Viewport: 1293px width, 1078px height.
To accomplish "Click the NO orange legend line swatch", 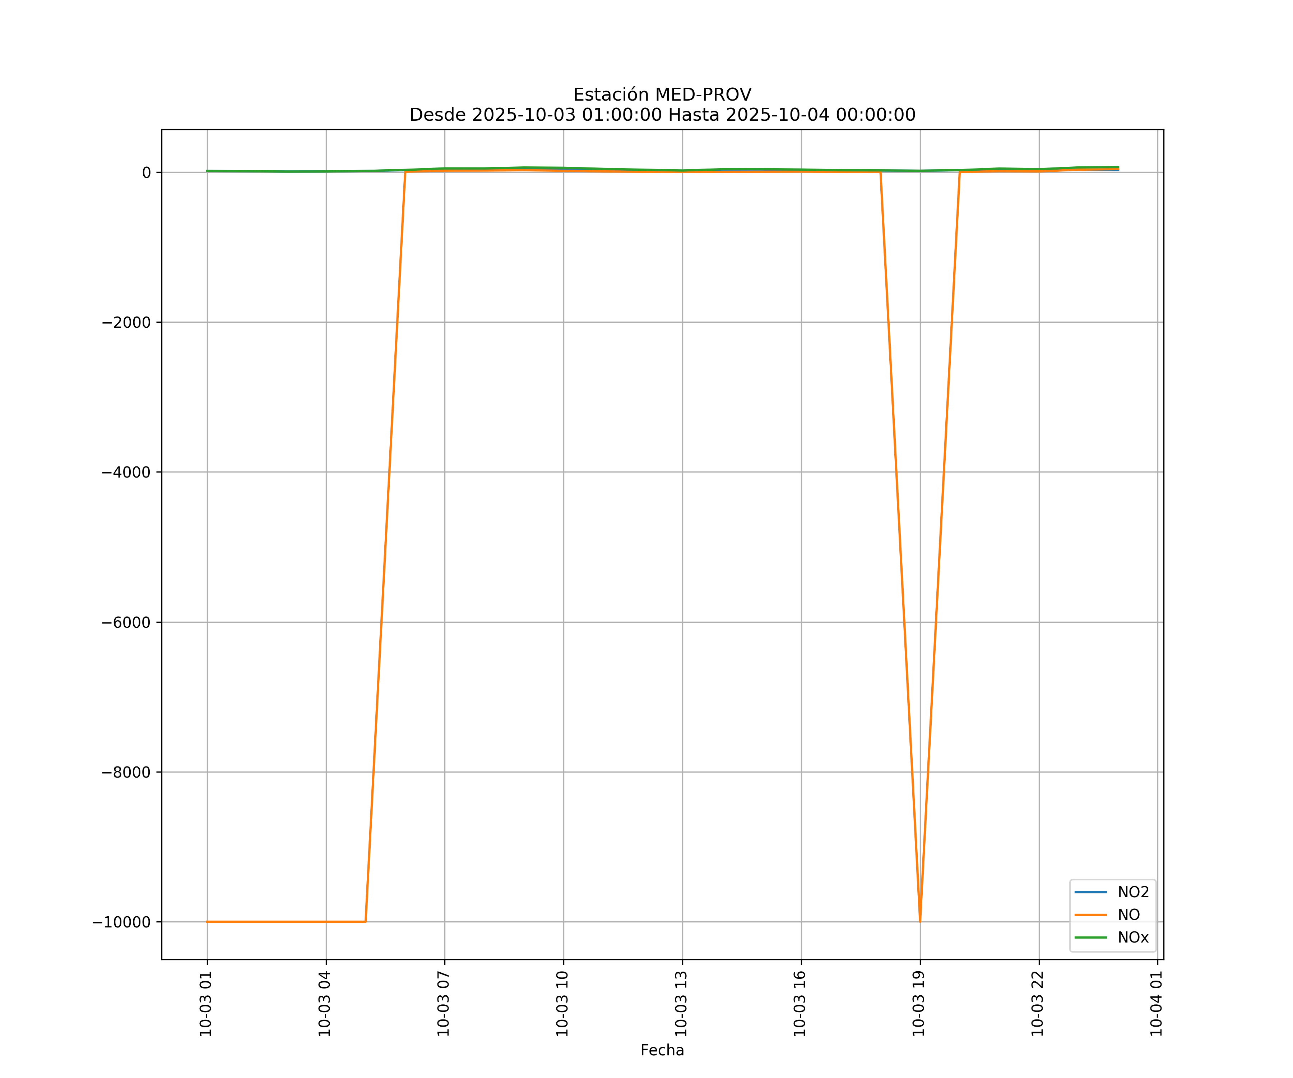I will pos(1090,915).
